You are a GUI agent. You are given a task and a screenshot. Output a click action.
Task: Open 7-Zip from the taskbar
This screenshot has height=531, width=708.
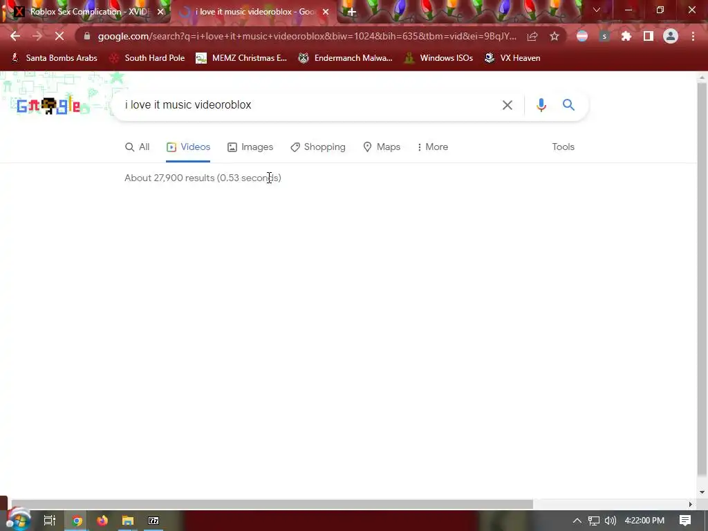pyautogui.click(x=153, y=521)
